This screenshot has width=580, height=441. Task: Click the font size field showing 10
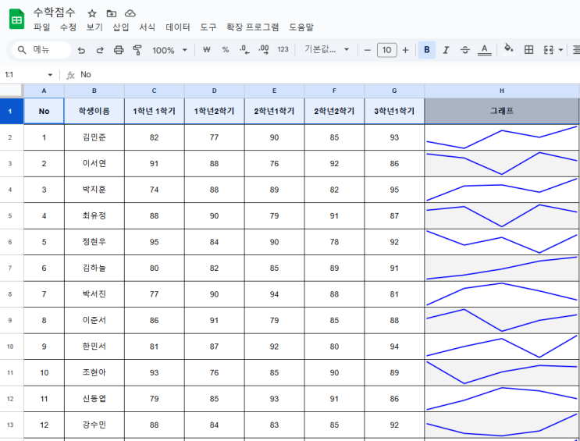point(387,50)
